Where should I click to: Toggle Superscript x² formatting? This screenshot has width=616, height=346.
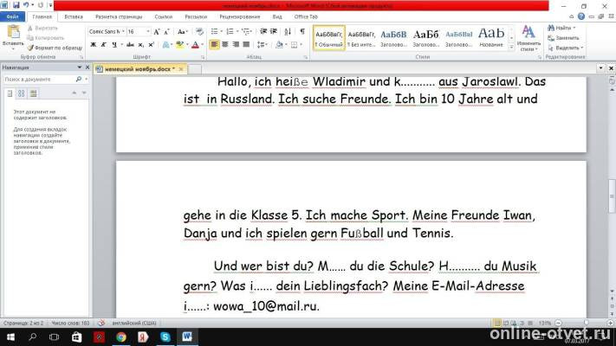152,45
